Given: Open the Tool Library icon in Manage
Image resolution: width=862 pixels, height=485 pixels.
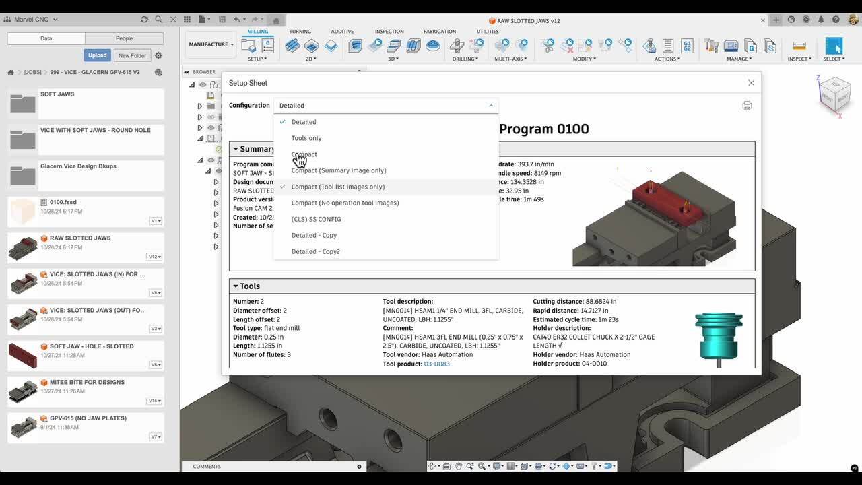Looking at the screenshot, I should tap(711, 46).
